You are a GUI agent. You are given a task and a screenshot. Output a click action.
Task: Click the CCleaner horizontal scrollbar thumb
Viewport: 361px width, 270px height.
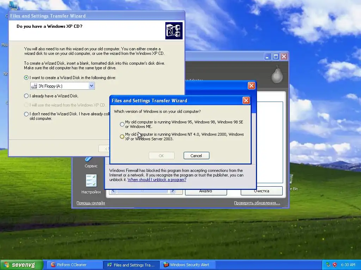click(142, 191)
